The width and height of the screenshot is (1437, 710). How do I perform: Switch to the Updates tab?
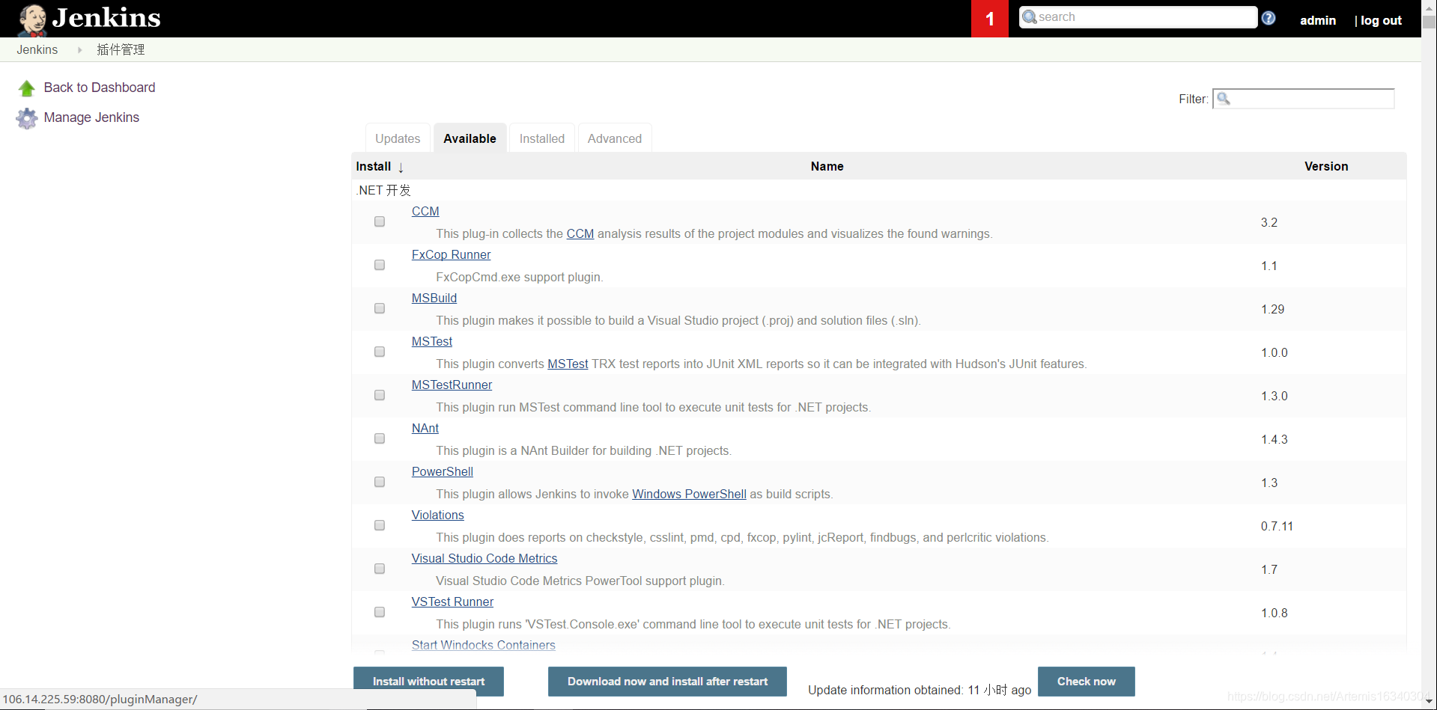point(398,138)
